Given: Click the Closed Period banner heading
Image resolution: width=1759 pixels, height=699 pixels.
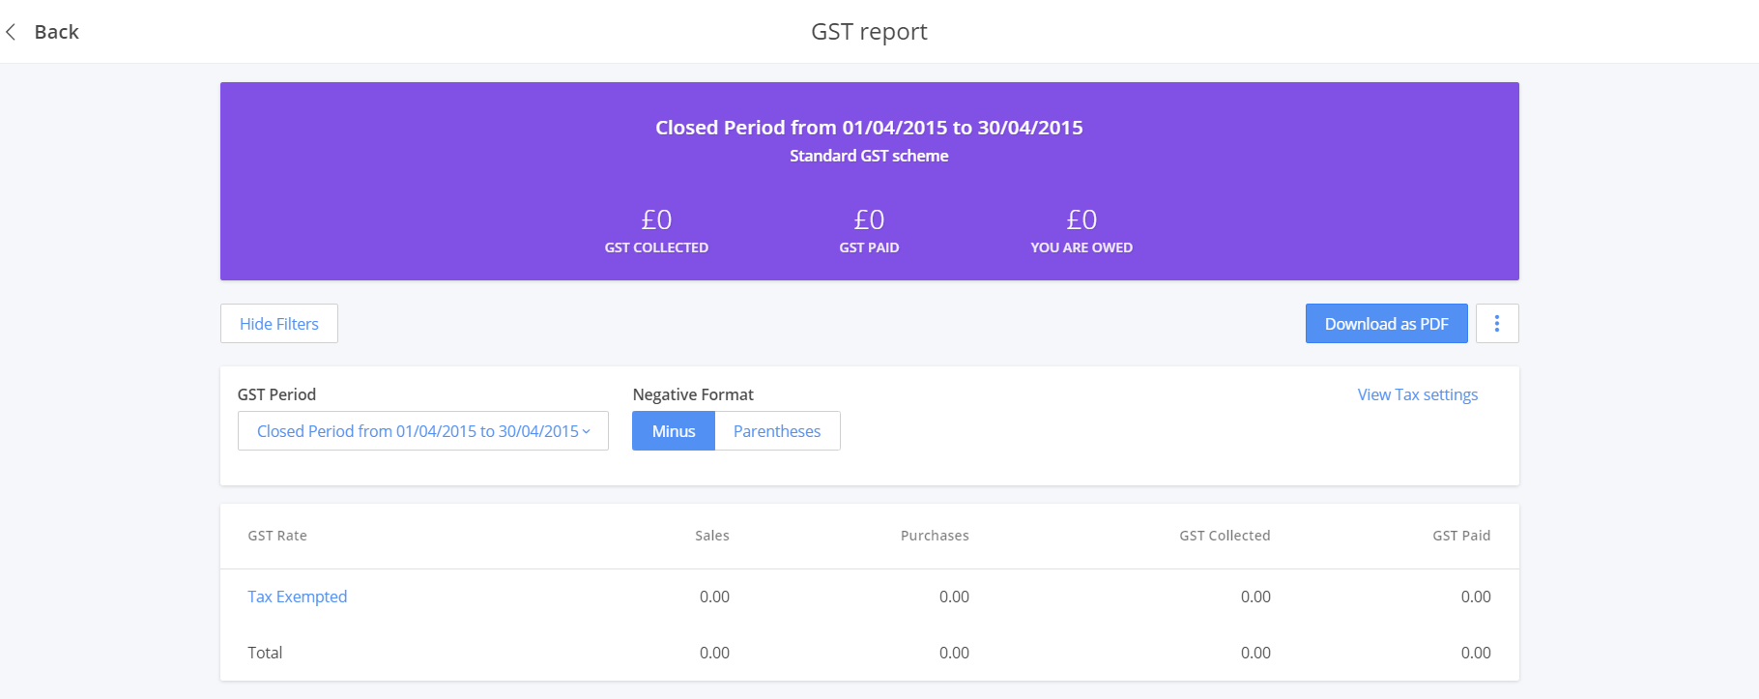Looking at the screenshot, I should tap(869, 128).
